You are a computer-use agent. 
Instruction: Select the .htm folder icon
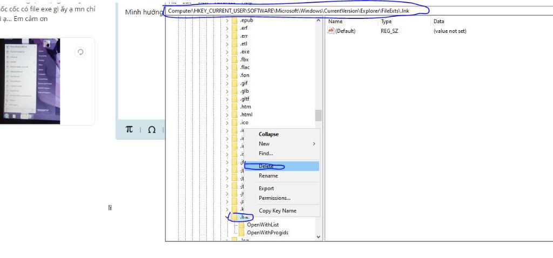pyautogui.click(x=234, y=107)
